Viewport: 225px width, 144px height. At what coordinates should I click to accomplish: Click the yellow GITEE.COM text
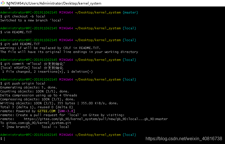tap(46, 111)
